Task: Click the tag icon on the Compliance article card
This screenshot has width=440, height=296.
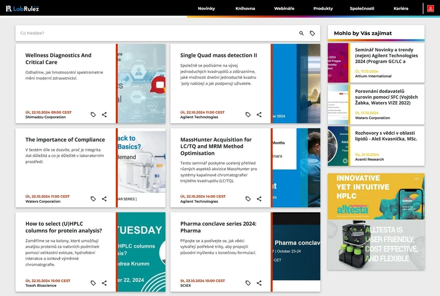Action: [x=93, y=199]
